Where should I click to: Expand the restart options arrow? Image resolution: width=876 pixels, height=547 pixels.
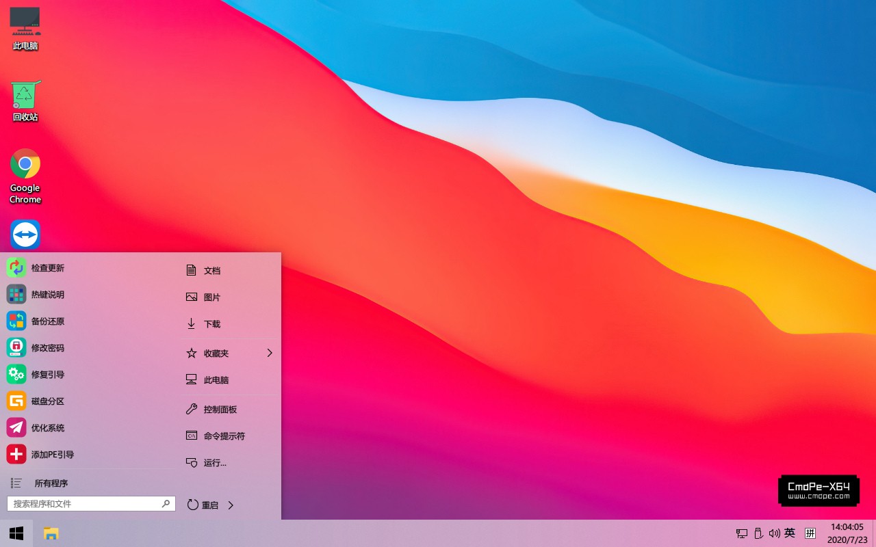pos(231,505)
